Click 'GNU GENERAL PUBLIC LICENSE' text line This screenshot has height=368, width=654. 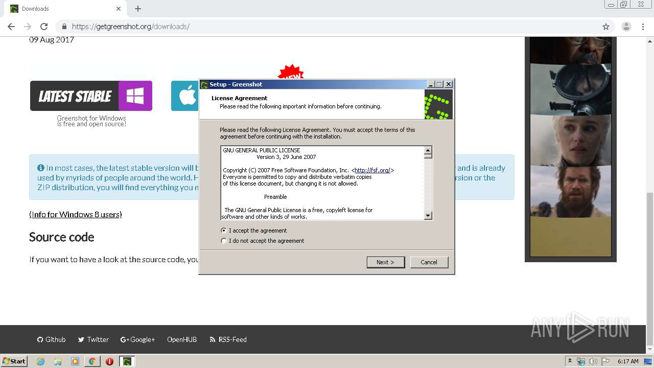[x=262, y=150]
